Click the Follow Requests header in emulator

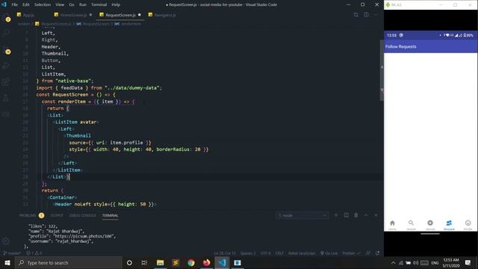400,46
